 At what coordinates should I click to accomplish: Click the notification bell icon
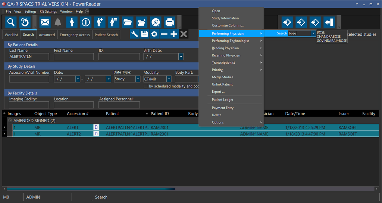pos(57,22)
